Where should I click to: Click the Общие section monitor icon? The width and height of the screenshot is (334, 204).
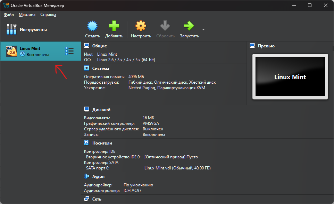pos(87,46)
